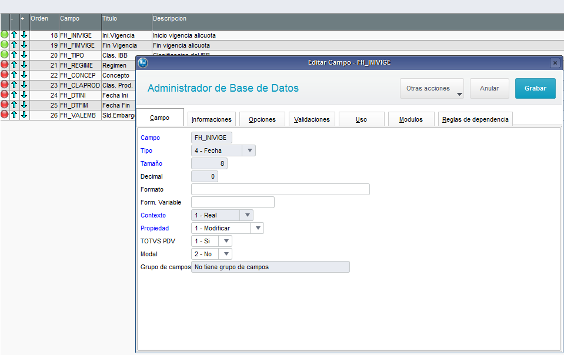Select the 'Fecha Ini' title cell
The height and width of the screenshot is (355, 564).
(119, 95)
